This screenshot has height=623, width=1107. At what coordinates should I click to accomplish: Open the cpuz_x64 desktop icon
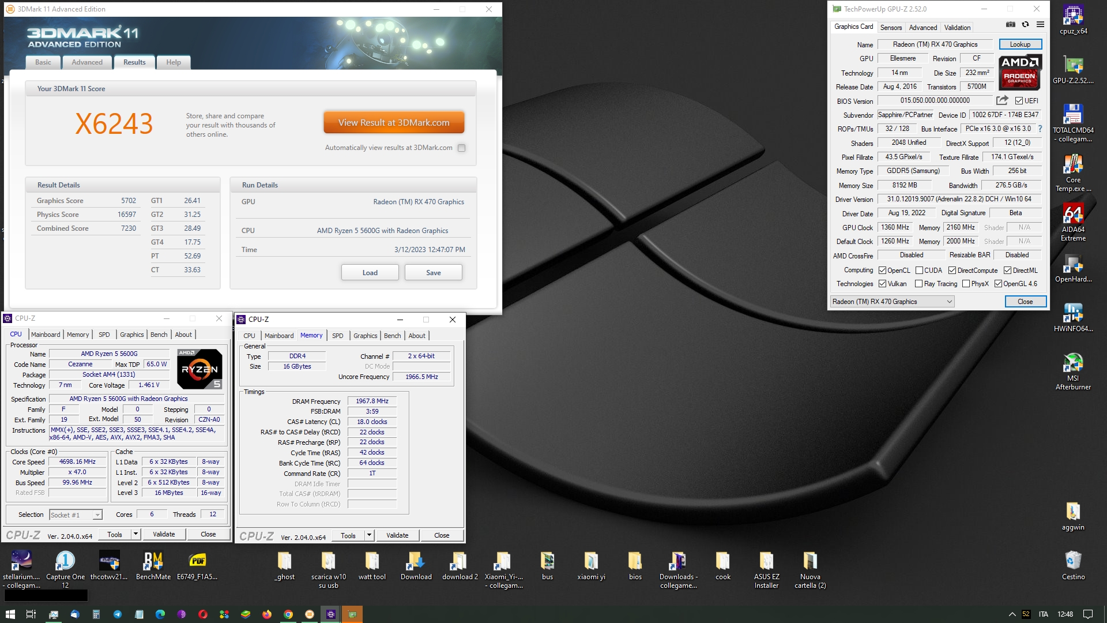point(1073,20)
